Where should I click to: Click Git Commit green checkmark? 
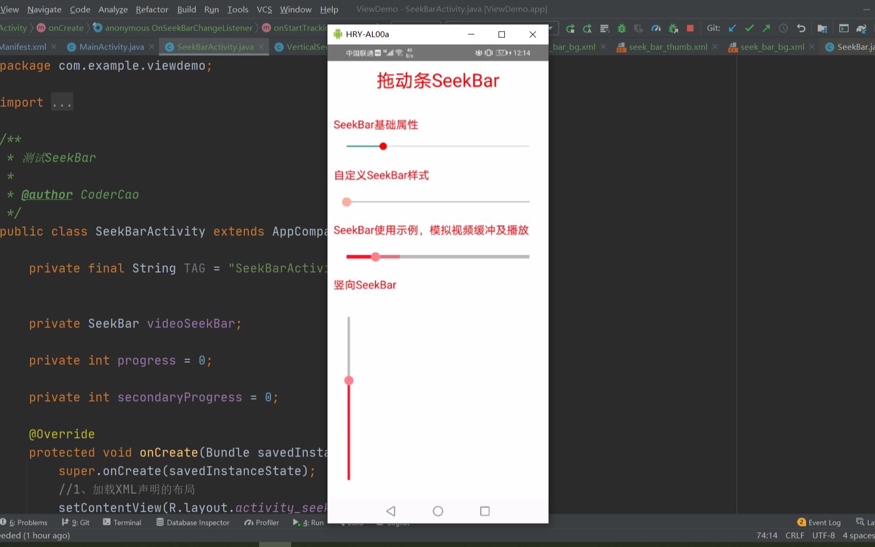750,28
